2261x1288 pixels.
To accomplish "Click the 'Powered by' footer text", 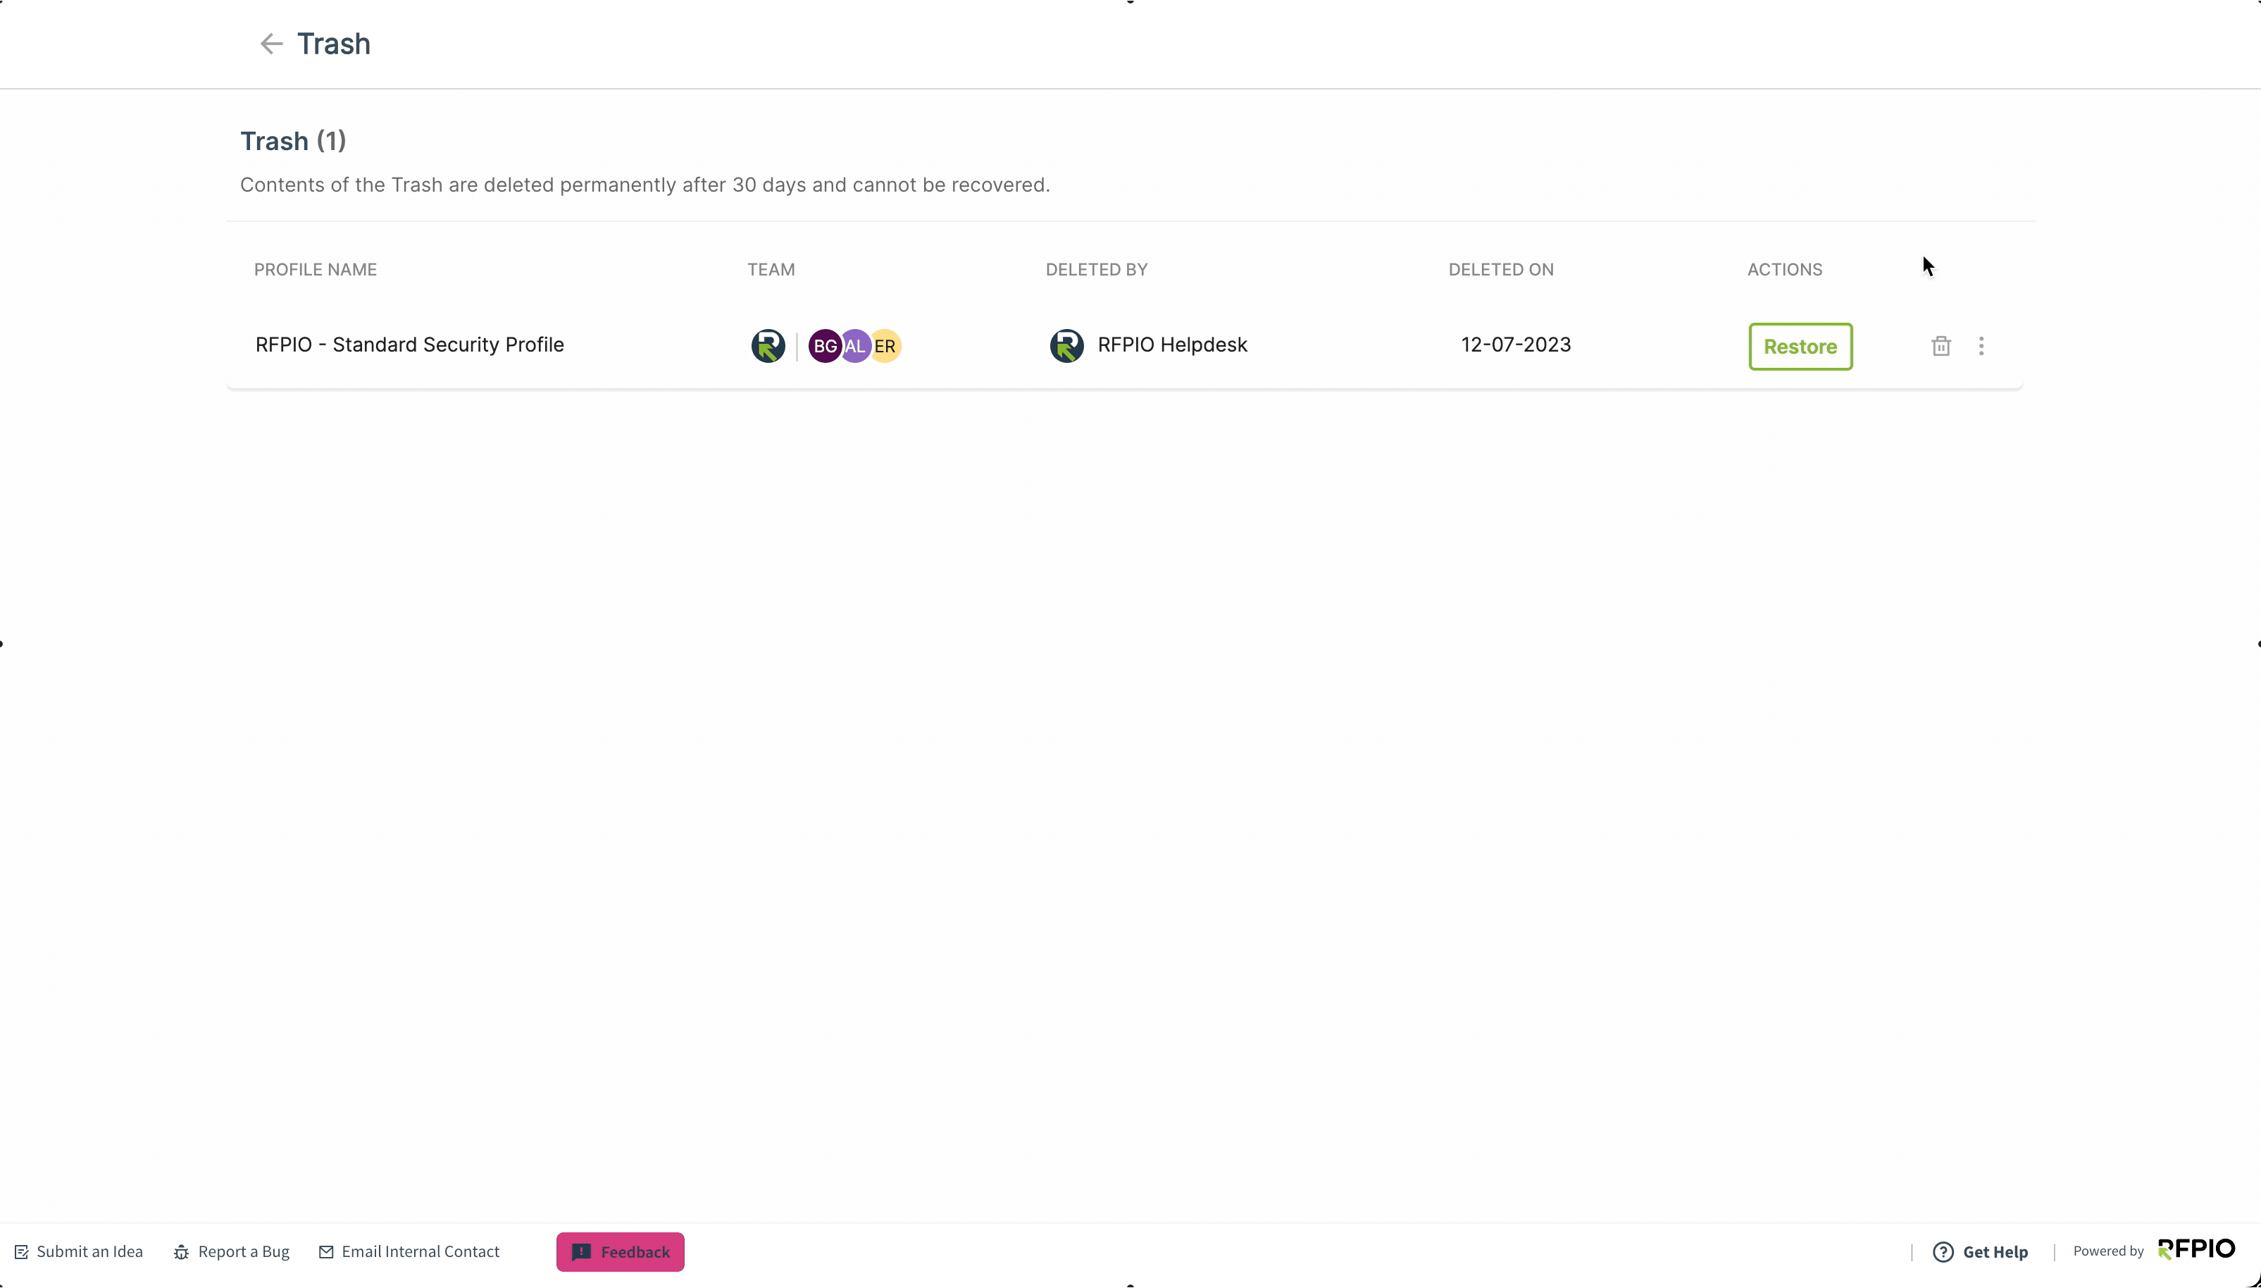I will pyautogui.click(x=2108, y=1251).
